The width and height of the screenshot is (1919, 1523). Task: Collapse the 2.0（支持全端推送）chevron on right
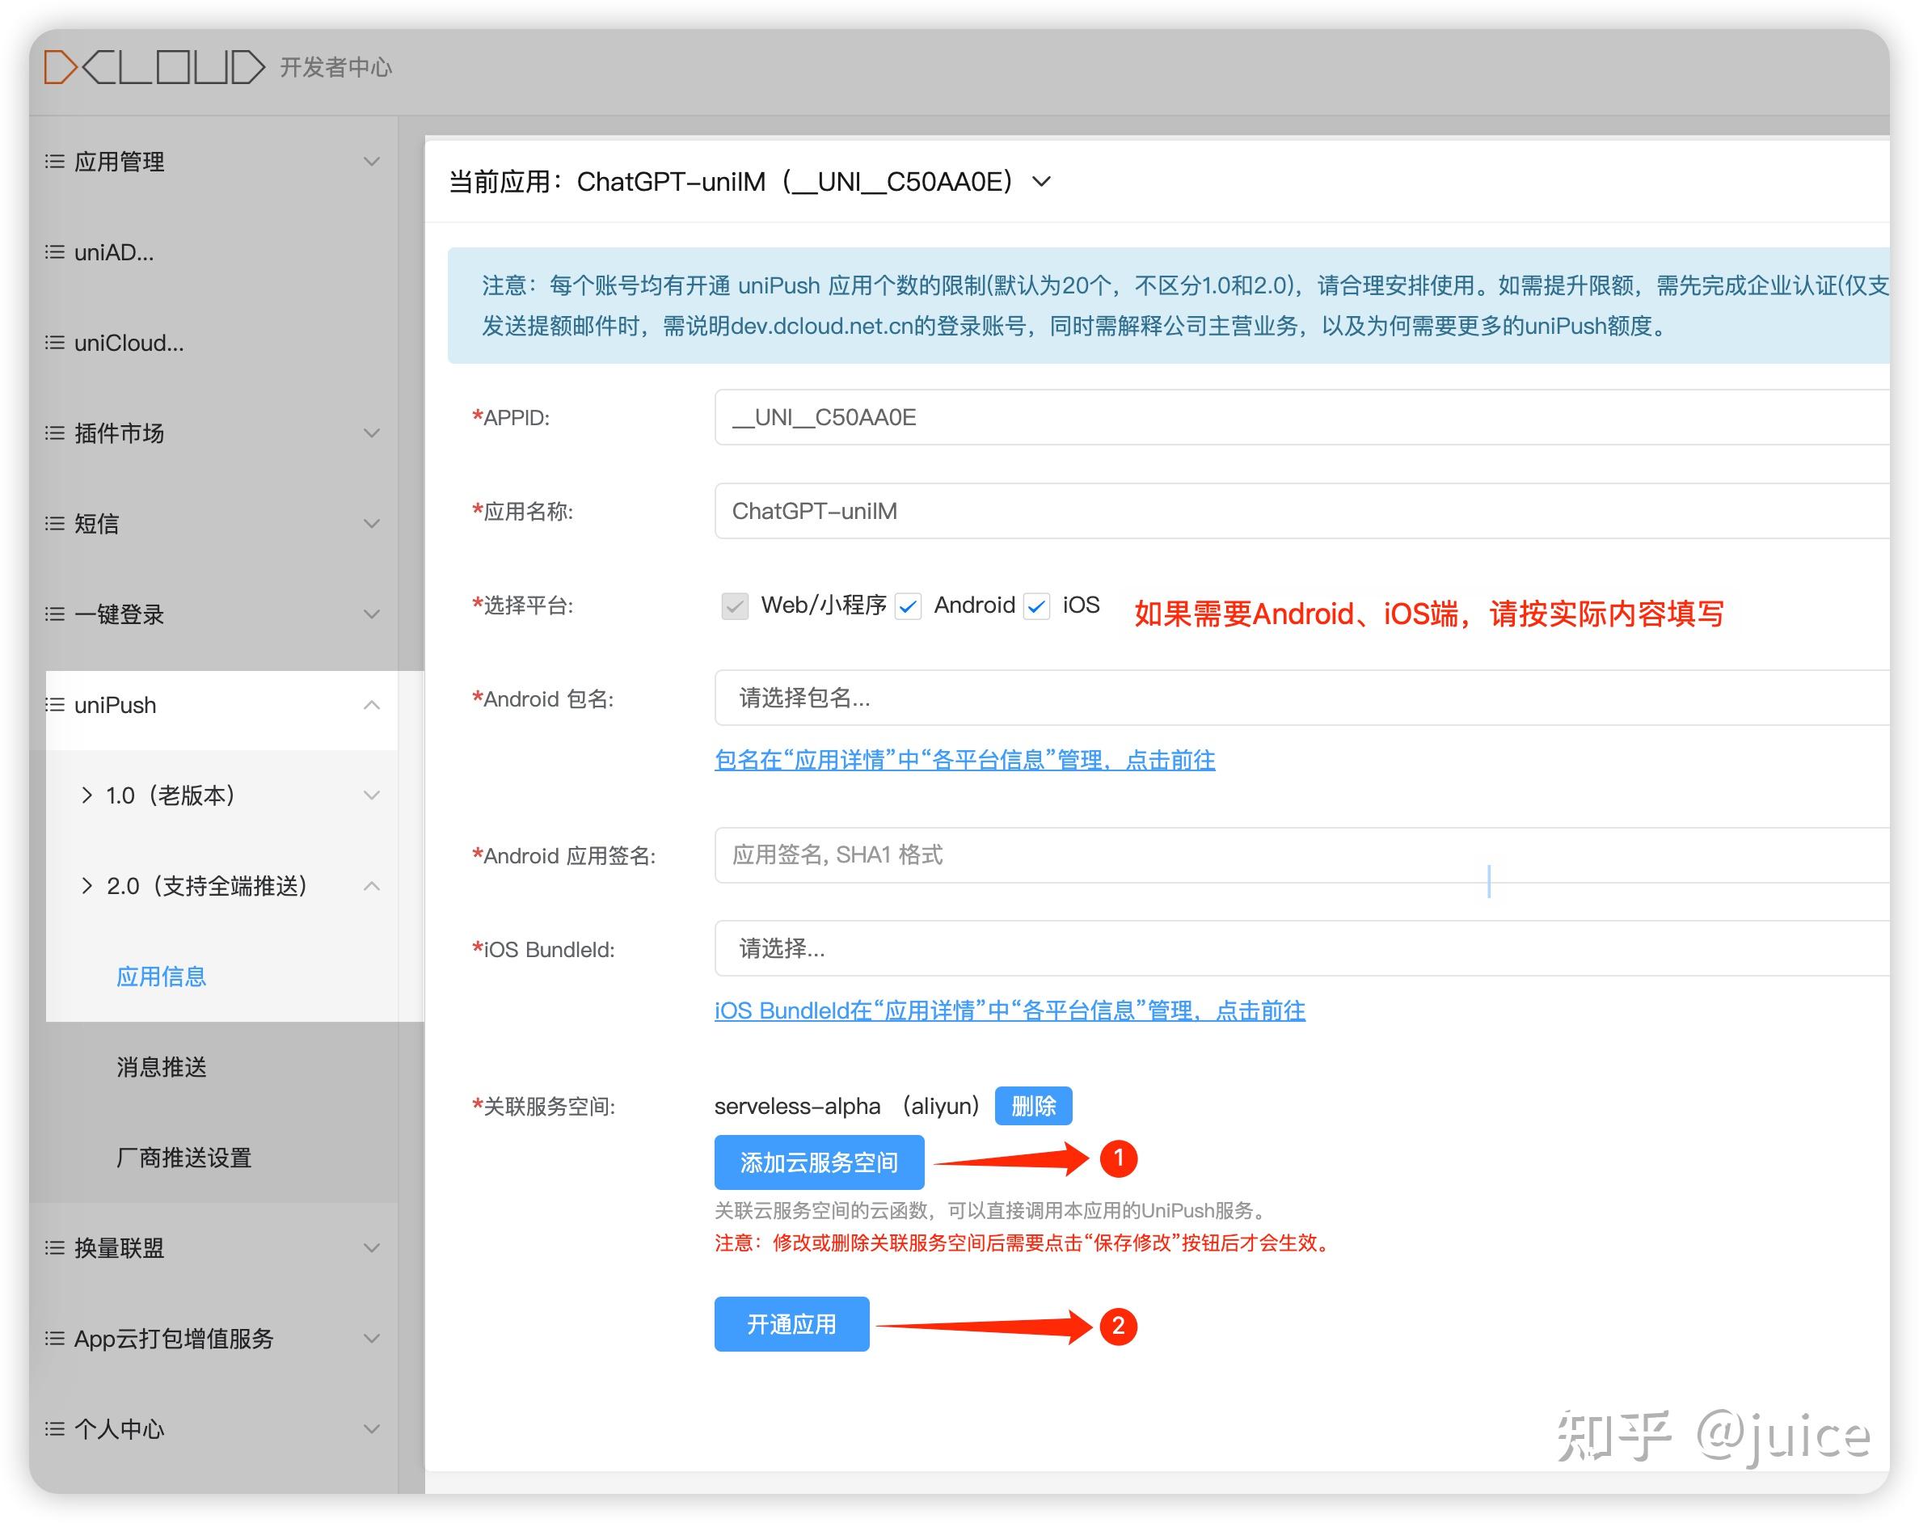tap(372, 886)
